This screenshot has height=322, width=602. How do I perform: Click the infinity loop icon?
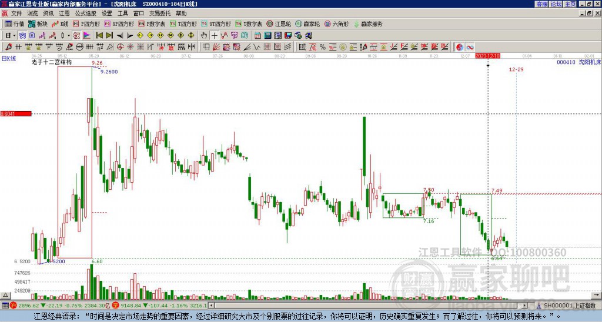pos(470,47)
